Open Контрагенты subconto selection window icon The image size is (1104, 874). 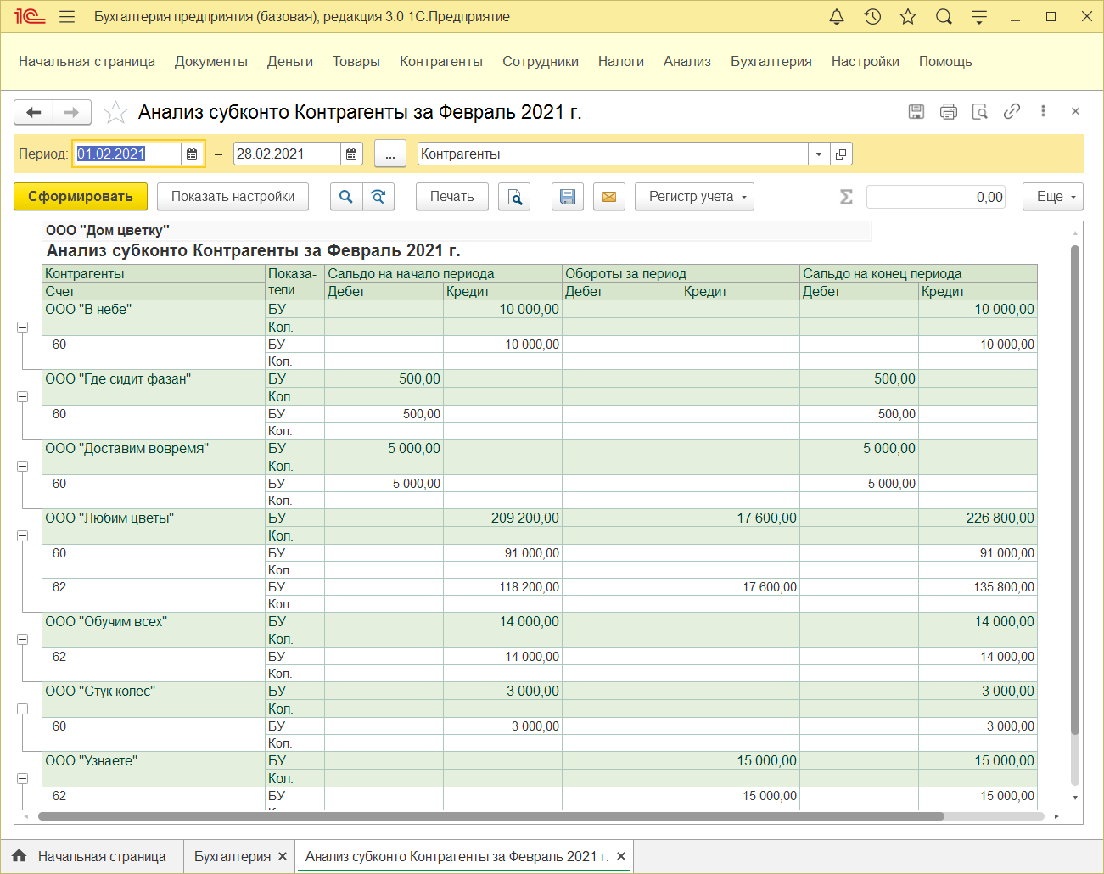point(840,154)
